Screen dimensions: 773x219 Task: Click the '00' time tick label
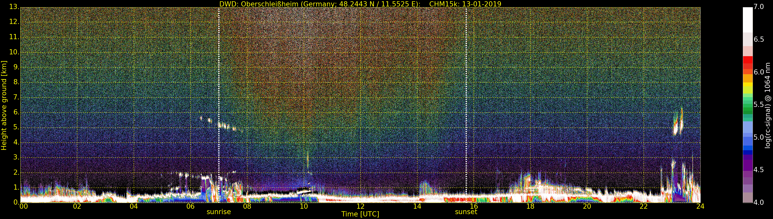(24, 206)
